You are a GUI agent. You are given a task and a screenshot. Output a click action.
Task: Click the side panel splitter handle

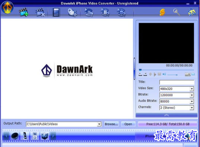click(x=134, y=69)
